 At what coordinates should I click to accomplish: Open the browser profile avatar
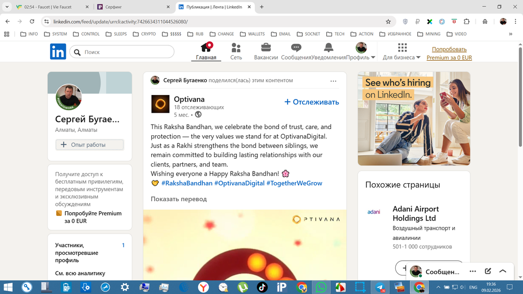(x=503, y=21)
